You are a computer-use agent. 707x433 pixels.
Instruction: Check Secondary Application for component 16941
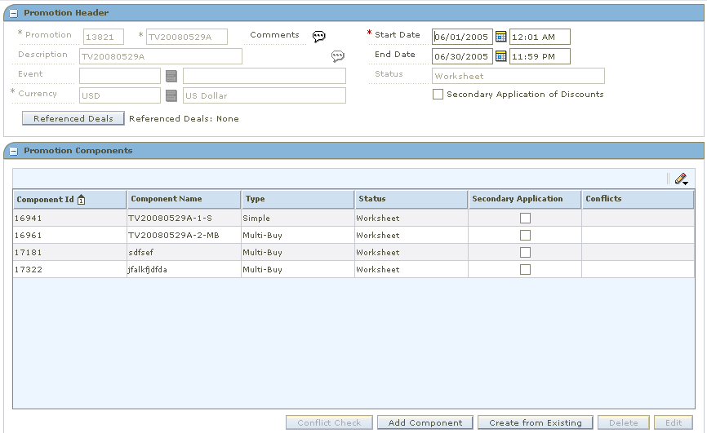(525, 218)
